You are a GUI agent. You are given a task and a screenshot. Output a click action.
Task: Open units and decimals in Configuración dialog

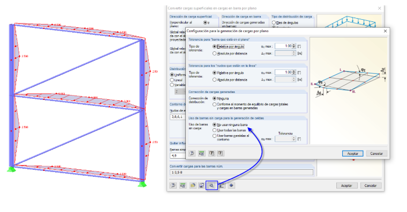pos(201,153)
